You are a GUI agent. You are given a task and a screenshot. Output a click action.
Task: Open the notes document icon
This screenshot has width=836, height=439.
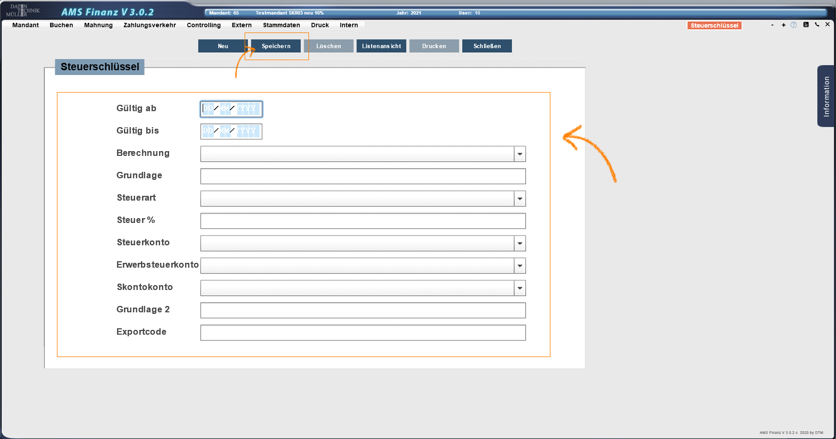pos(806,24)
